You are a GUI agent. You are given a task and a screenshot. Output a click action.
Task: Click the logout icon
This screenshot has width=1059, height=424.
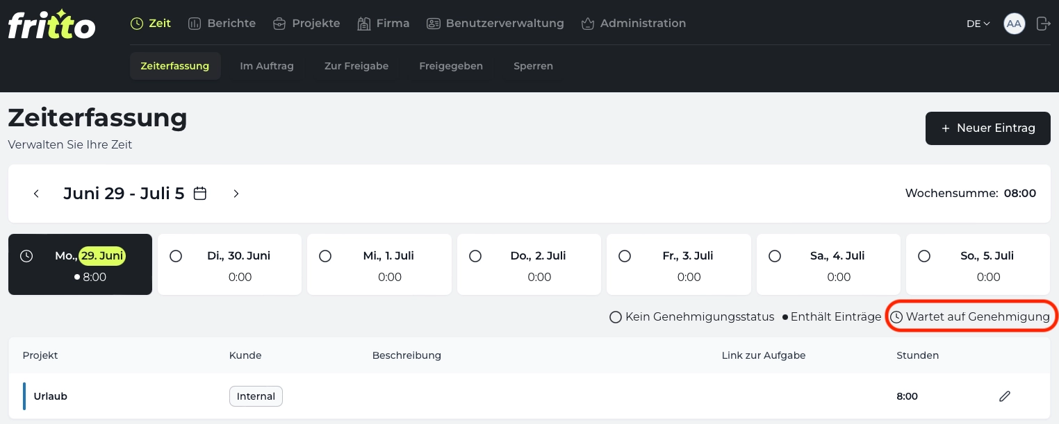pos(1043,24)
